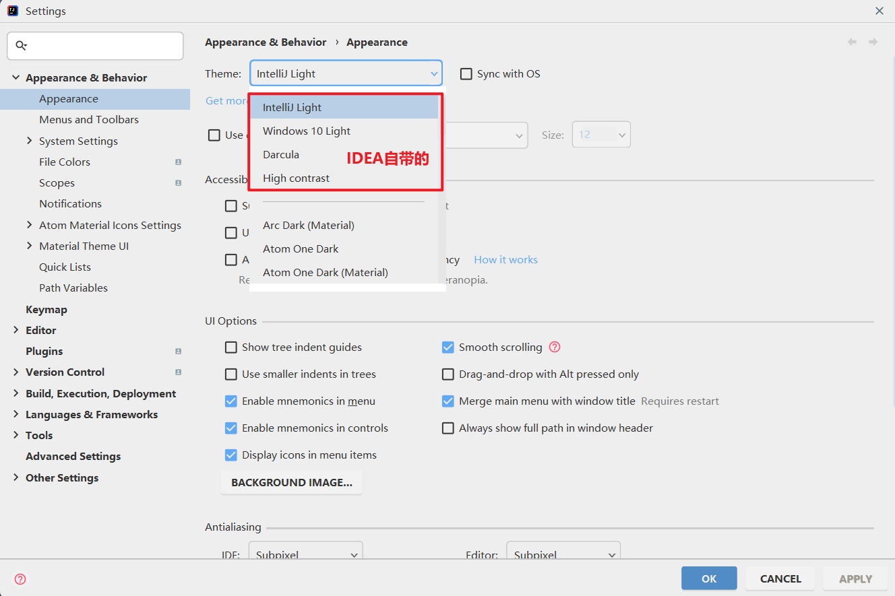Choose Darcula theme from list

pyautogui.click(x=344, y=155)
